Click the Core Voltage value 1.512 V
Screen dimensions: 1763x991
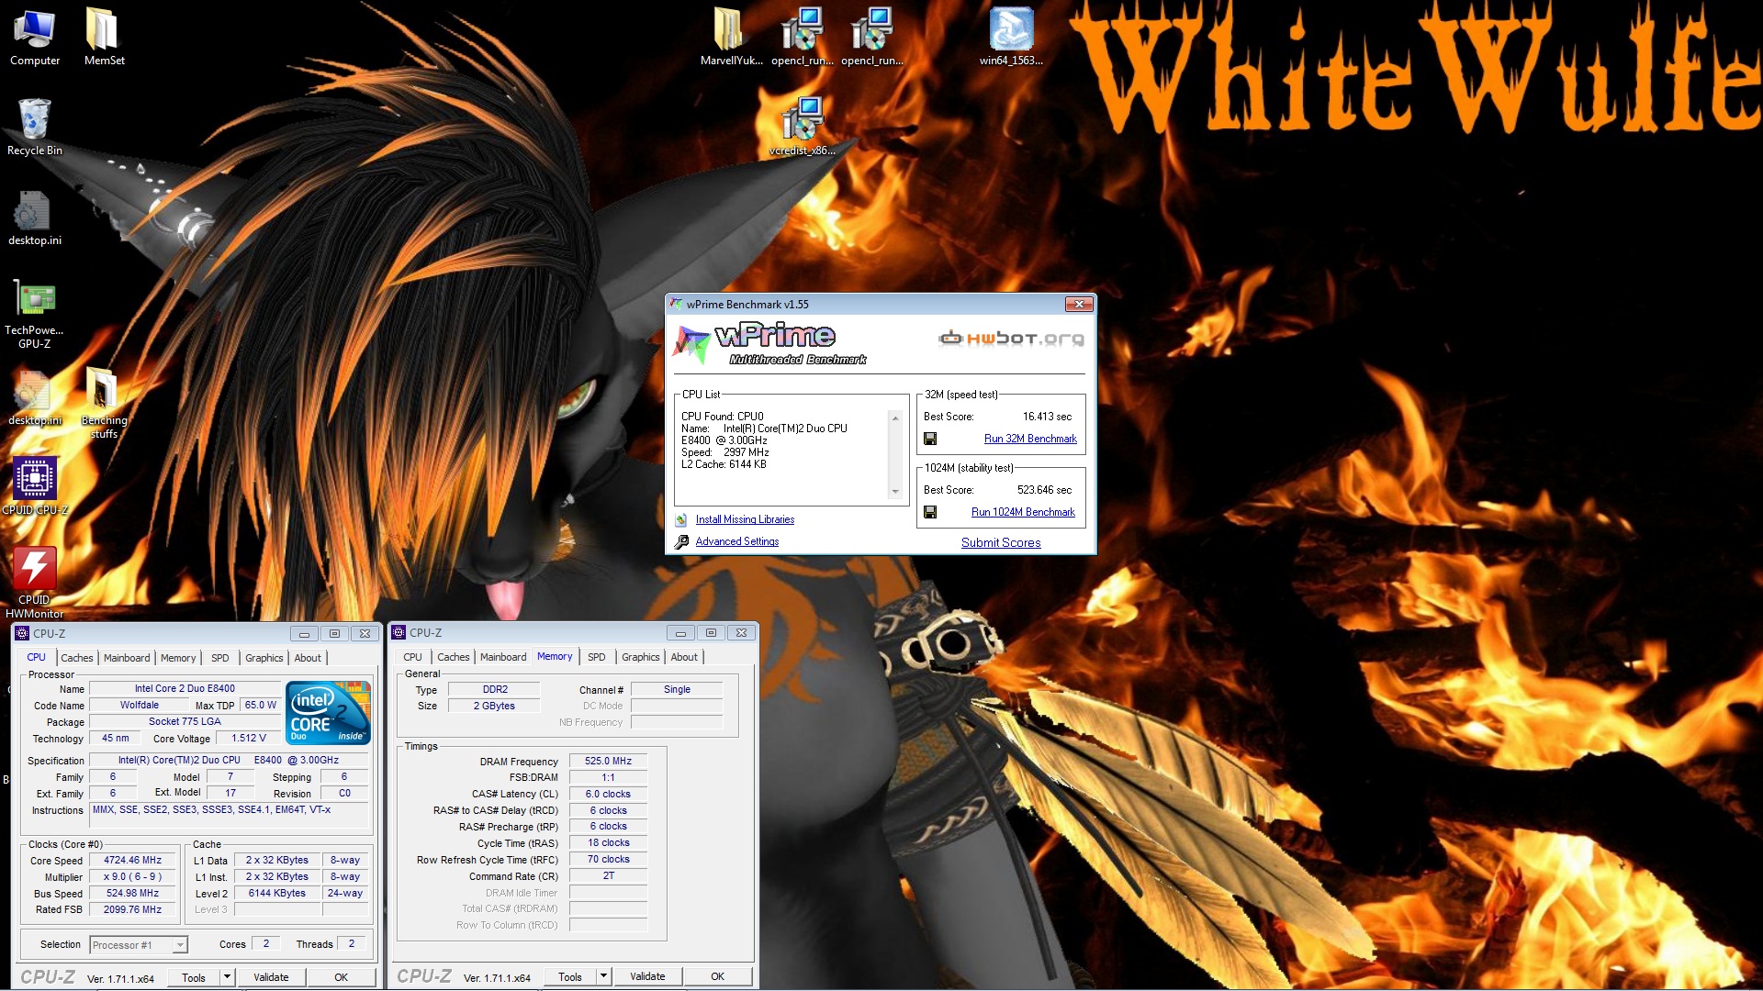[x=249, y=739]
